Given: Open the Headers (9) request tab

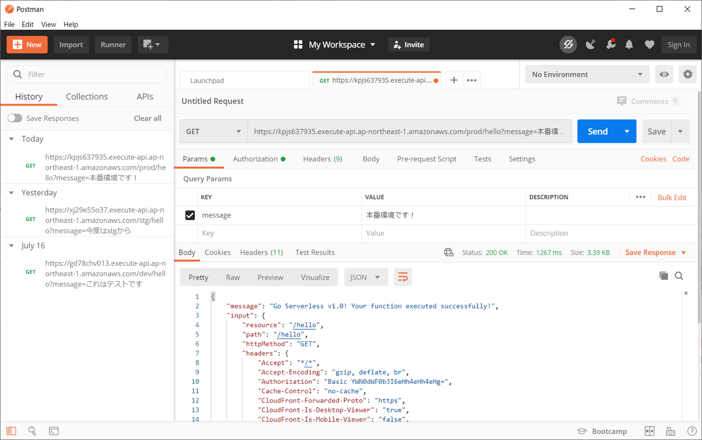Looking at the screenshot, I should (322, 159).
